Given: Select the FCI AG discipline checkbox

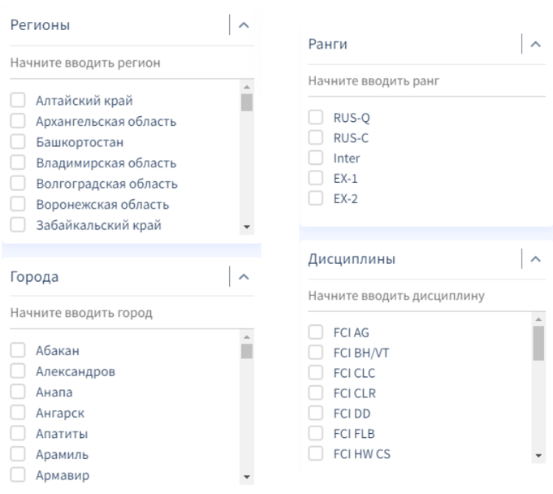Looking at the screenshot, I should [x=316, y=331].
